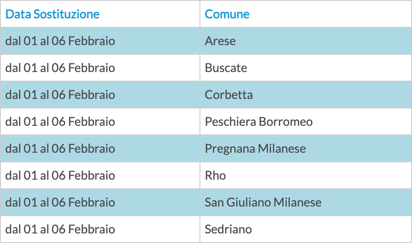Click the date cell in Rho row
Image resolution: width=412 pixels, height=243 pixels.
[100, 175]
